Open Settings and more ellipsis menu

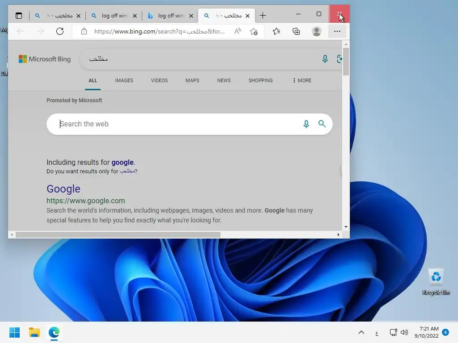[x=337, y=31]
